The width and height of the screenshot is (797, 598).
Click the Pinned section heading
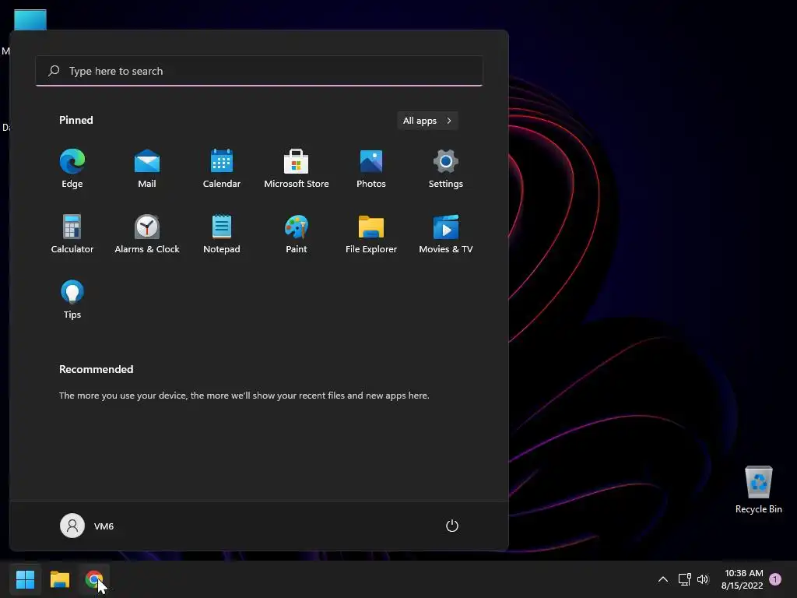76,120
